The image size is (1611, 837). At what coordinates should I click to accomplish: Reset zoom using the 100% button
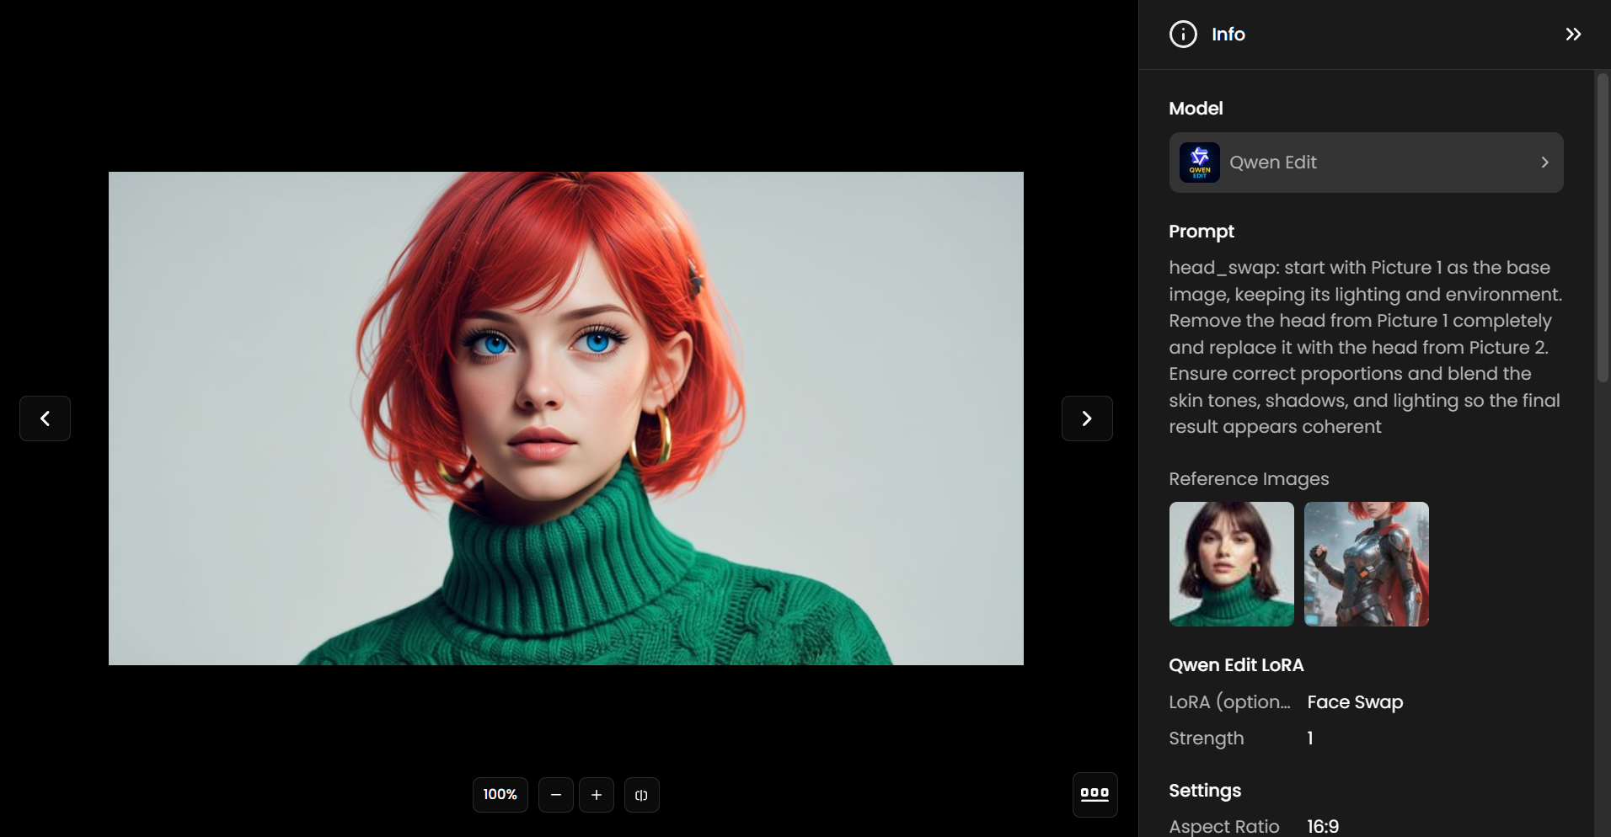(500, 795)
